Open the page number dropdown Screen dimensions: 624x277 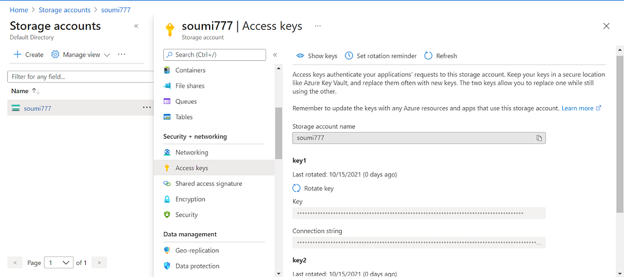59,262
